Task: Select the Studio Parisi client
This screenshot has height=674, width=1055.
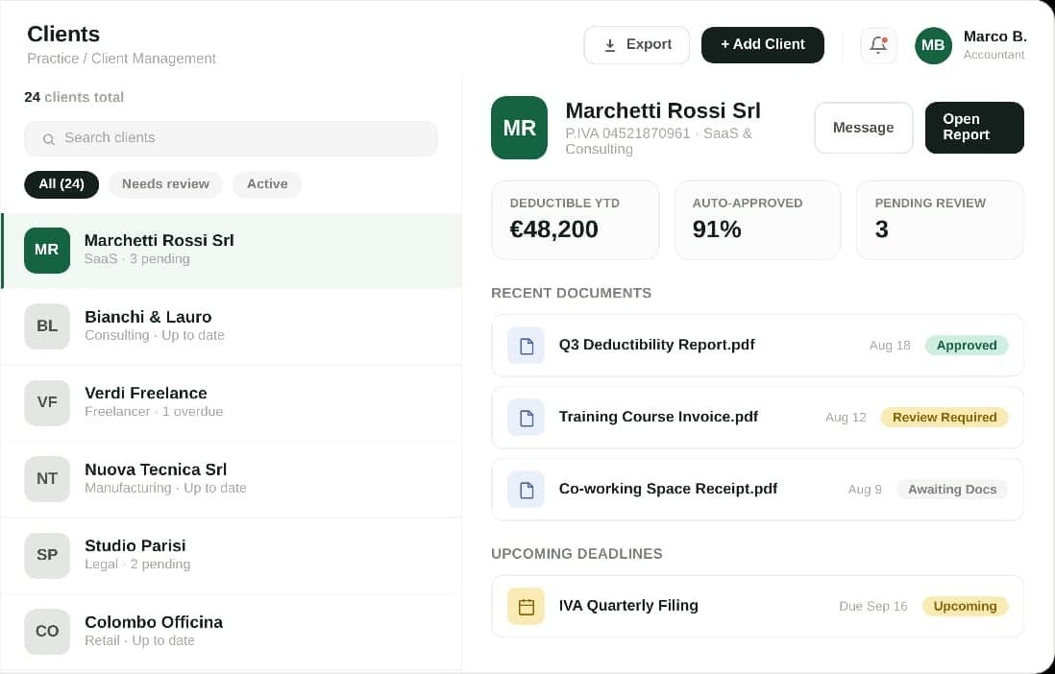Action: coord(232,555)
